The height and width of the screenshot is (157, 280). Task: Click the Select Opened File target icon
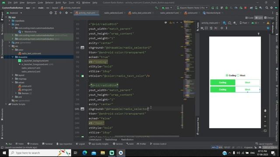pos(51,13)
